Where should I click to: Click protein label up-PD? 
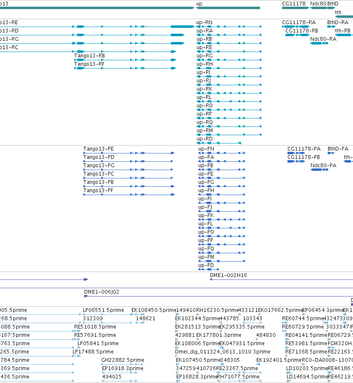click(206, 265)
